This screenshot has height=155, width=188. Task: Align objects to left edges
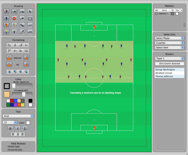pyautogui.click(x=9, y=45)
